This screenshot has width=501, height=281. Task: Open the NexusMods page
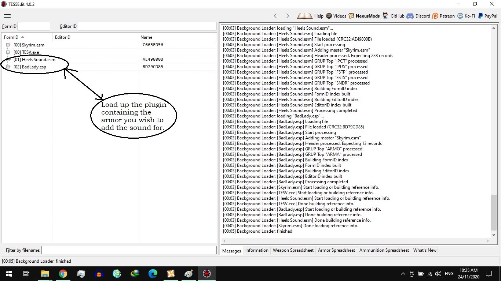[x=364, y=16]
